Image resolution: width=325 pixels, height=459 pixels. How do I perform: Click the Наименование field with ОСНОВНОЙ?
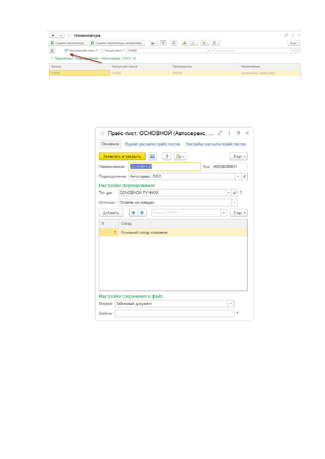(x=164, y=167)
